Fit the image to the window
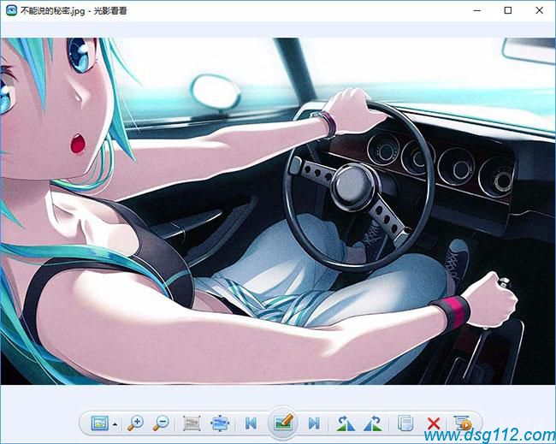Screen dimensions: 556x444 (x=220, y=423)
